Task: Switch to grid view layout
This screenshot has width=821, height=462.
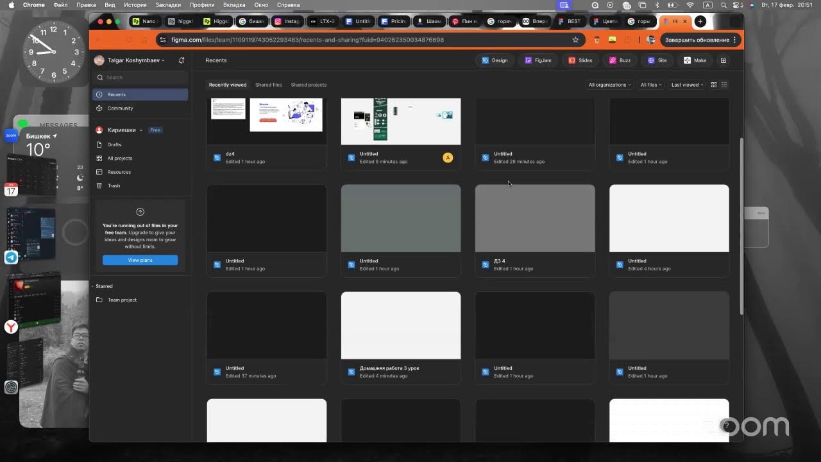Action: (714, 85)
